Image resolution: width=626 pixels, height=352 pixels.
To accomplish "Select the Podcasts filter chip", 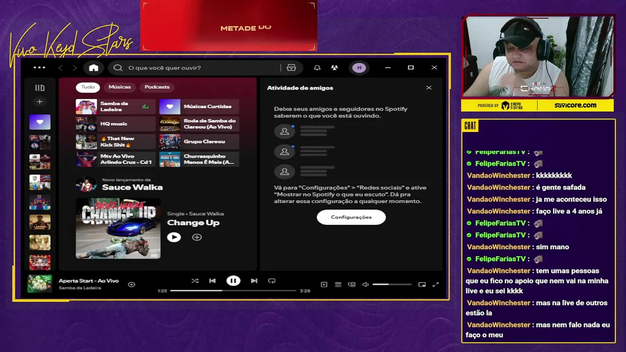I will pyautogui.click(x=157, y=87).
